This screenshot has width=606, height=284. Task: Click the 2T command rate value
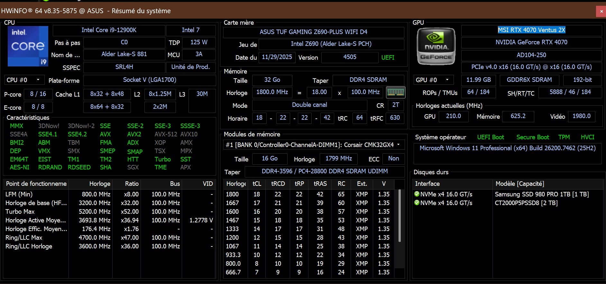[x=396, y=105]
